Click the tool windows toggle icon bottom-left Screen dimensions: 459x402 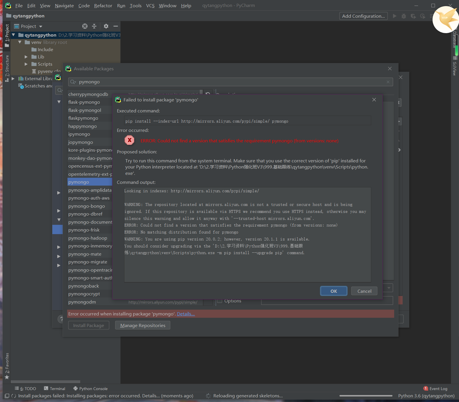click(7, 396)
